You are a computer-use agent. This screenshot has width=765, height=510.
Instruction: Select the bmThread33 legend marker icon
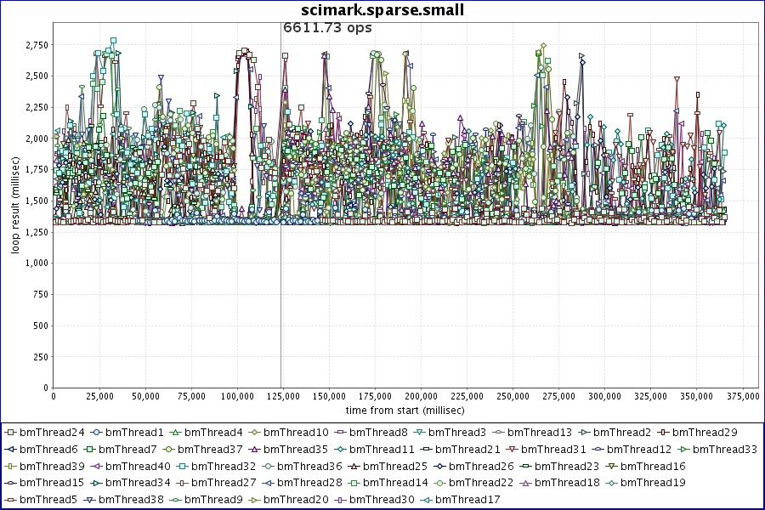(683, 449)
